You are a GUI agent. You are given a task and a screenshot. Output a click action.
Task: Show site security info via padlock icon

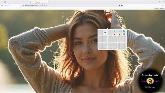(24, 5)
